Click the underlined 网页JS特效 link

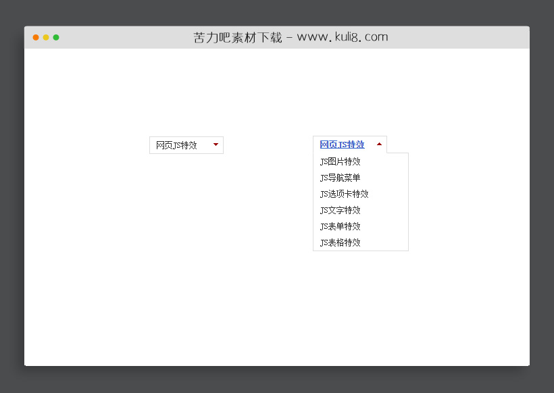341,144
